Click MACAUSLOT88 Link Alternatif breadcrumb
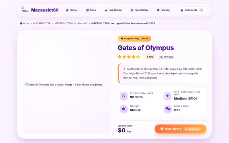Viewport: 229px width, 143px height. click(71, 23)
